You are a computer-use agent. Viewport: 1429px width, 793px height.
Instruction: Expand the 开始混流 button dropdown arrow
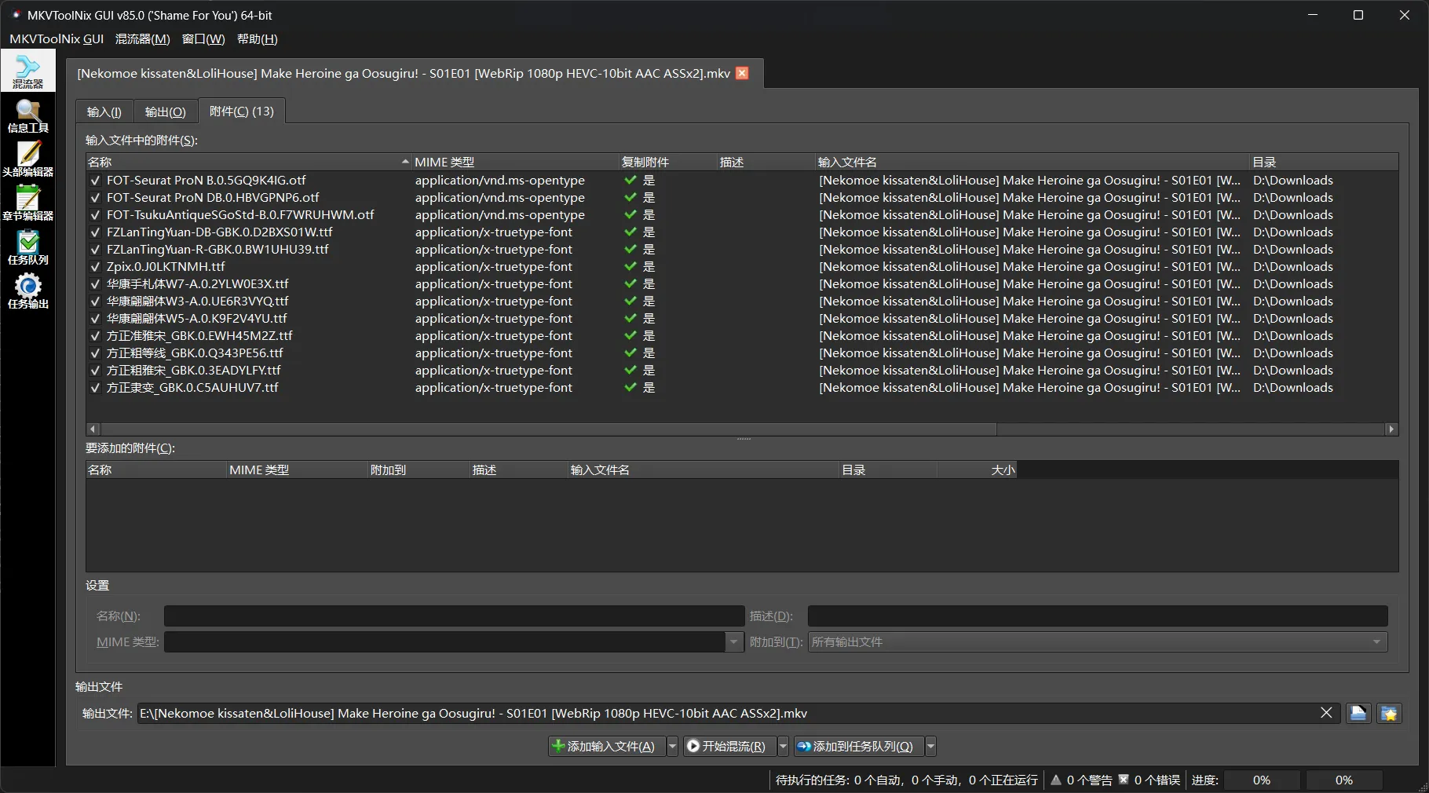point(783,747)
